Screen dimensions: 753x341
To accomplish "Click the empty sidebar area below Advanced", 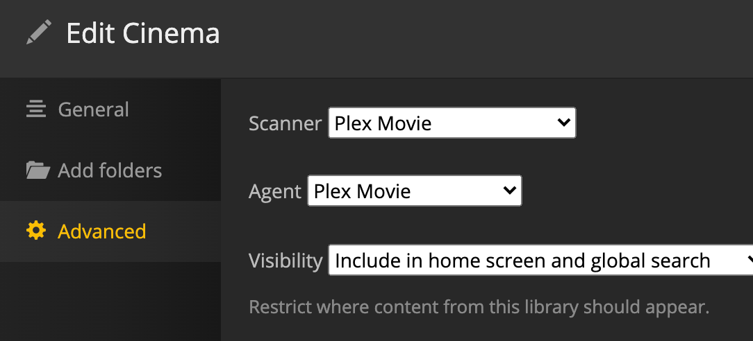I will (110, 301).
